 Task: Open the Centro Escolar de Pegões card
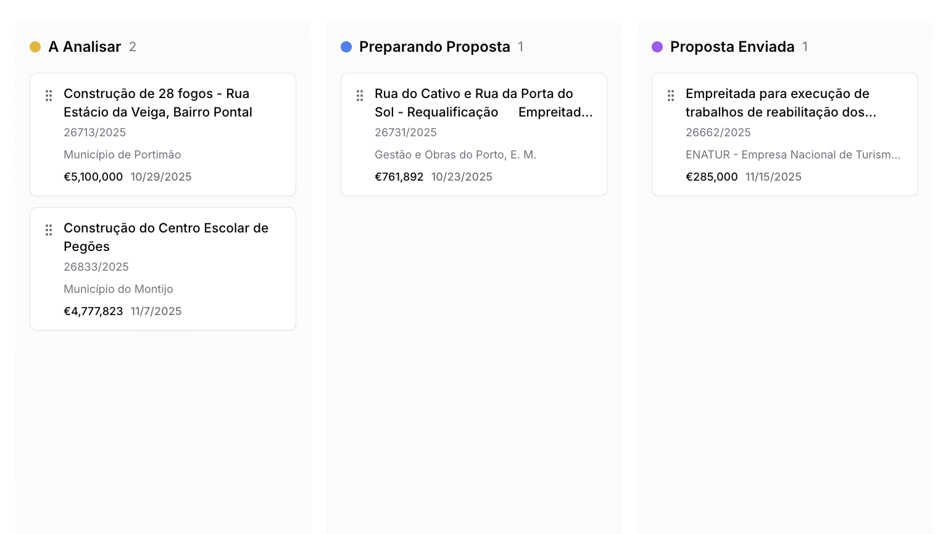tap(166, 237)
